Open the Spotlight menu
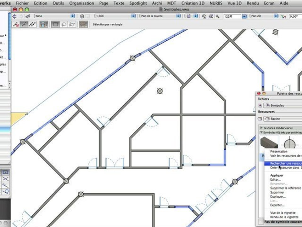Image resolution: width=302 pixels, height=227 pixels. (138, 3)
